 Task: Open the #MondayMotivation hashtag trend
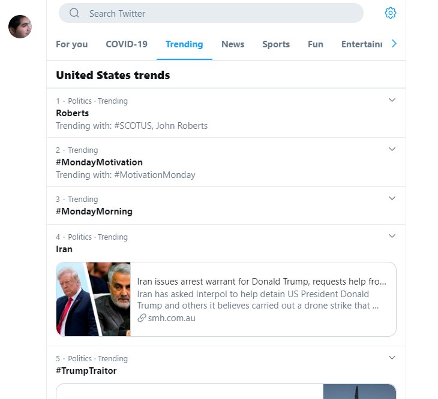click(x=99, y=162)
